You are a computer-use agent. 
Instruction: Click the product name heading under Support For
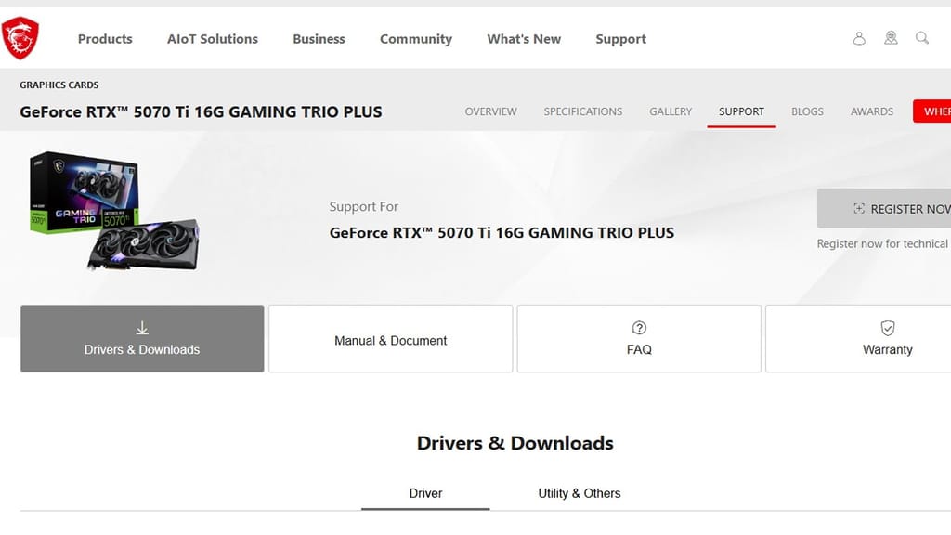click(502, 233)
